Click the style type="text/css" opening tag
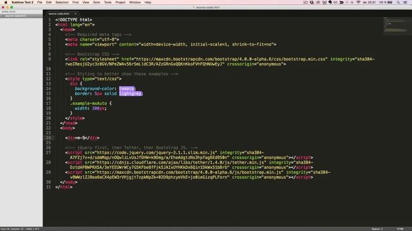Screen dimensions: 412x231 (93, 79)
